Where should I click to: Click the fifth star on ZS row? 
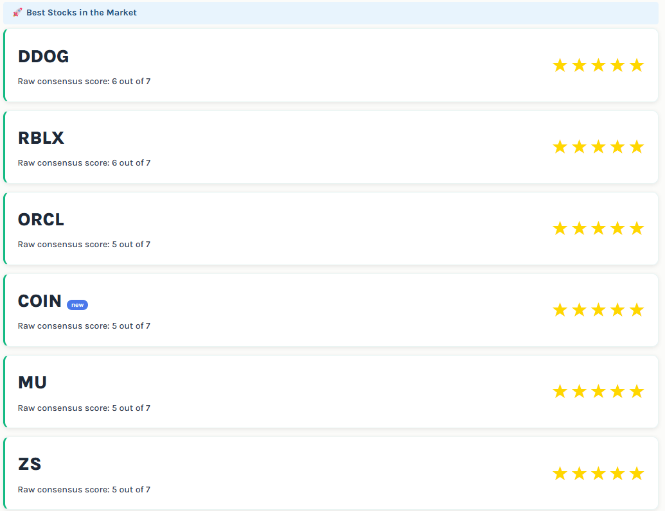[637, 473]
